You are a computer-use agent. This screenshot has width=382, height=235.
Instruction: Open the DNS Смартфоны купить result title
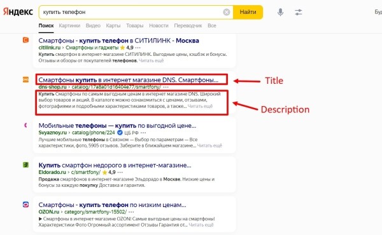coord(129,80)
